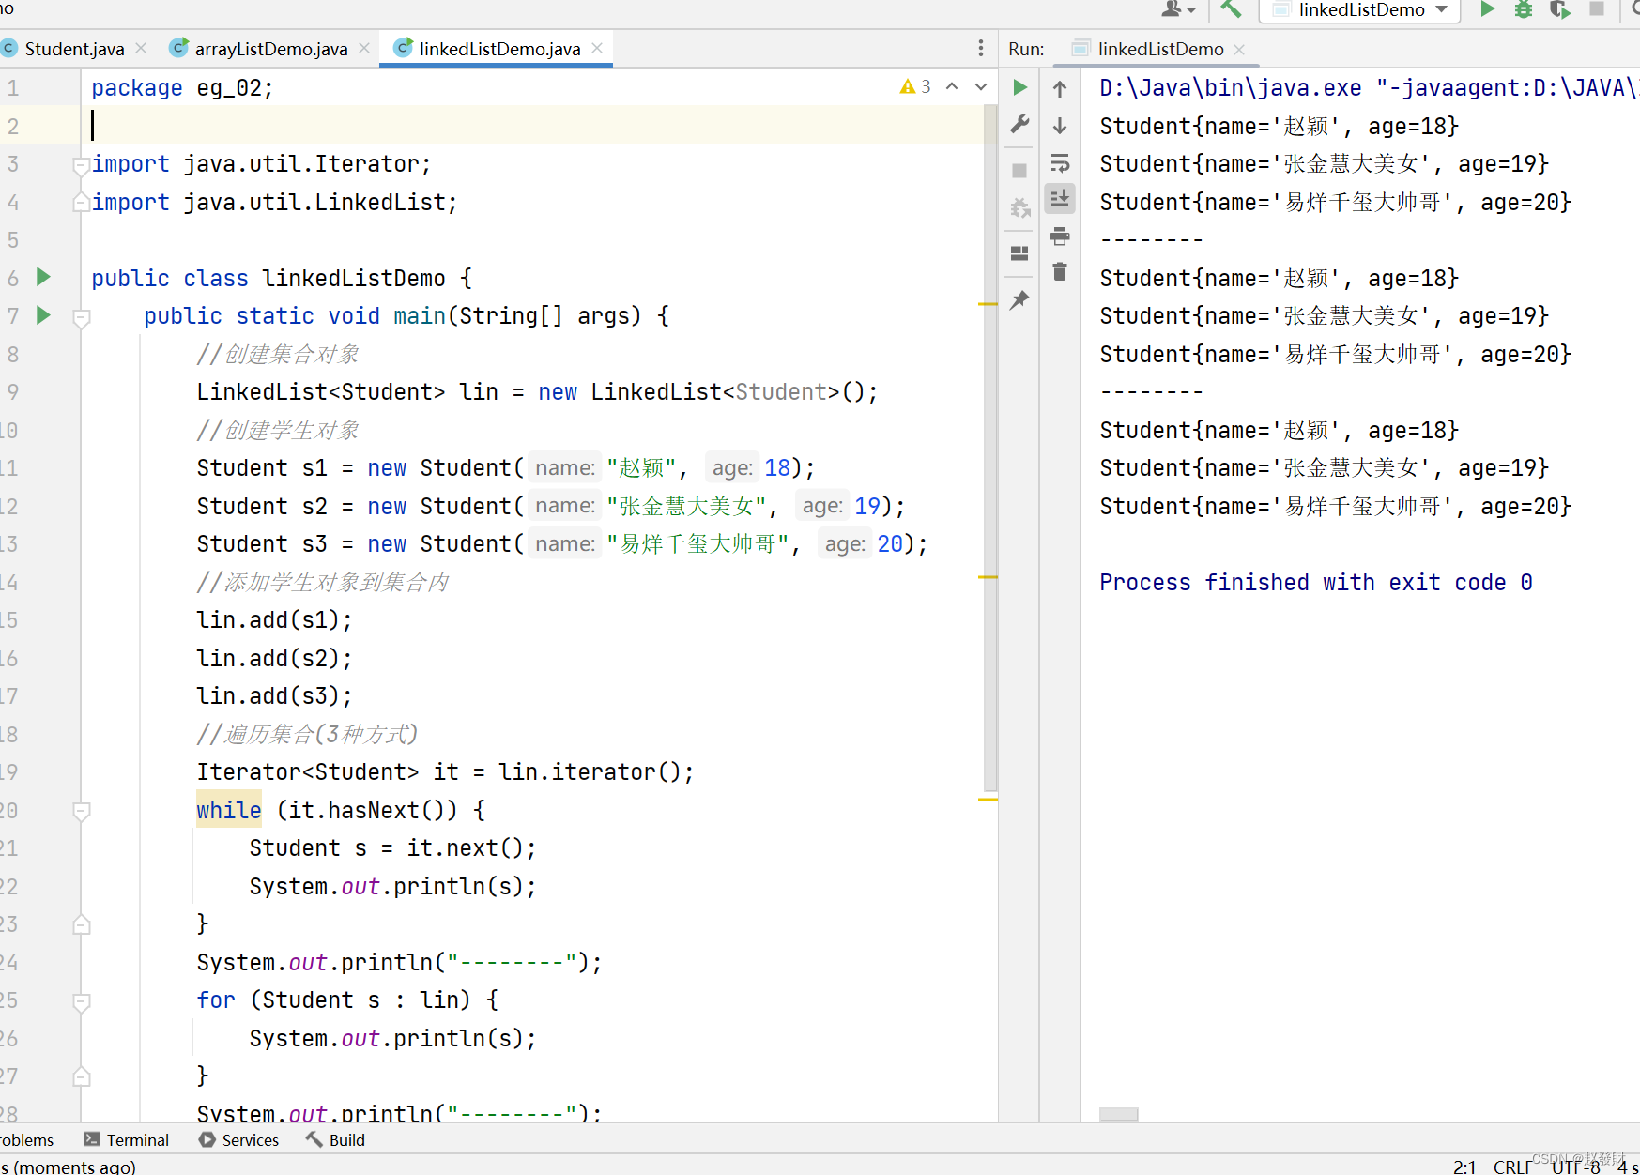Open the linkedListDemo run configuration dropdown
1640x1175 pixels.
point(1360,10)
